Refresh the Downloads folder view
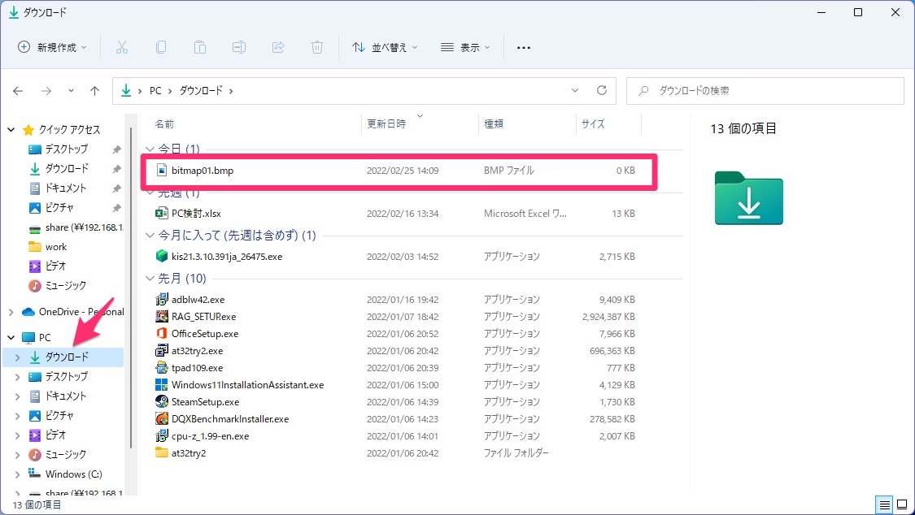 pyautogui.click(x=602, y=90)
